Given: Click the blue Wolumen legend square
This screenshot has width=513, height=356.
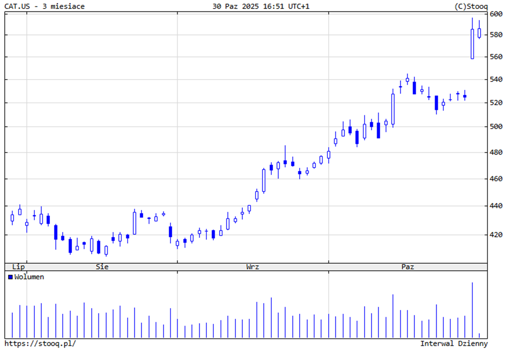Looking at the screenshot, I should [x=10, y=277].
